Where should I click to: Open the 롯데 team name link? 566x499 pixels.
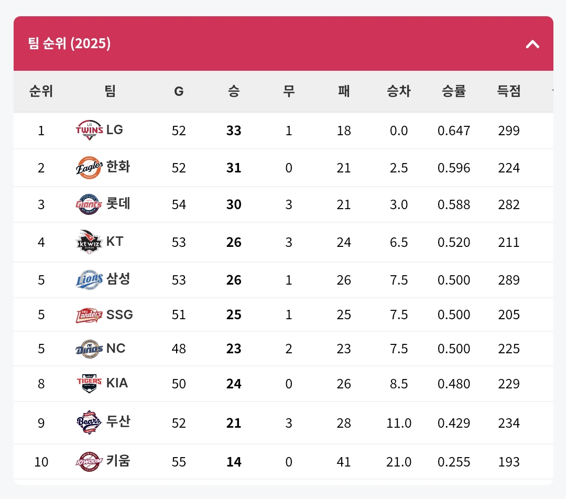click(118, 204)
